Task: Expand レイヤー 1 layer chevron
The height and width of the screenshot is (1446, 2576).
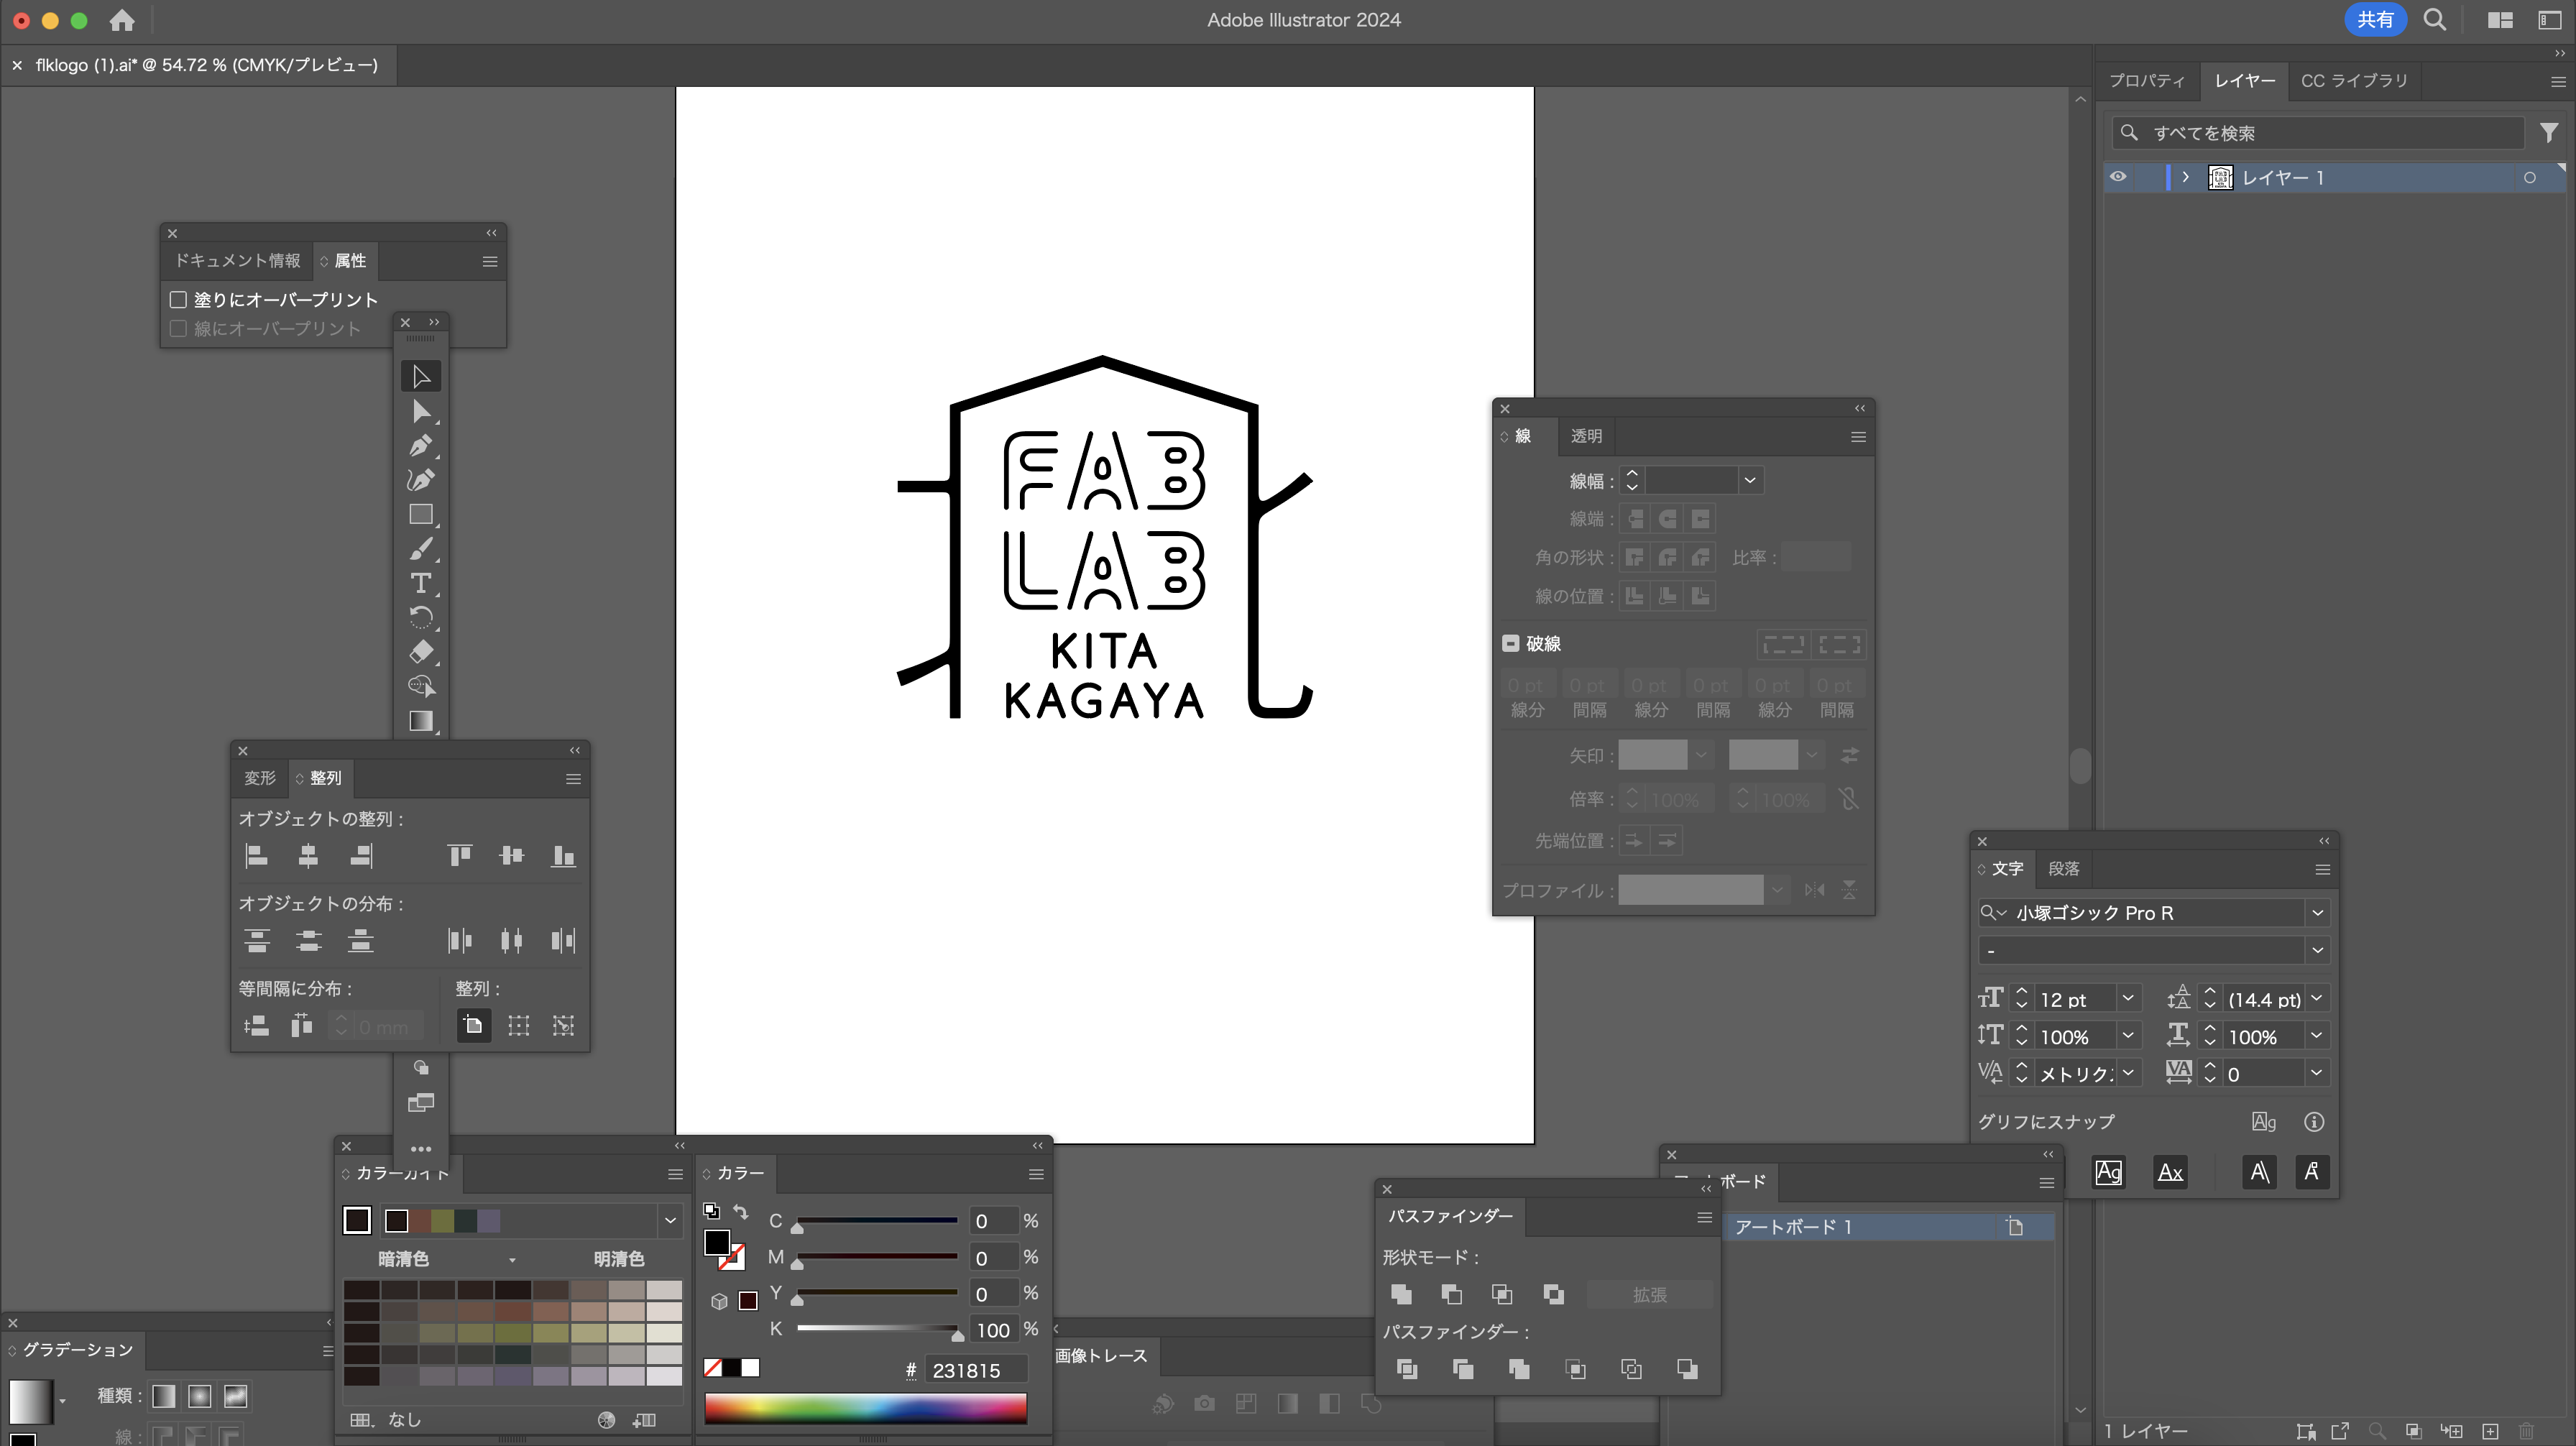Action: [x=2186, y=177]
